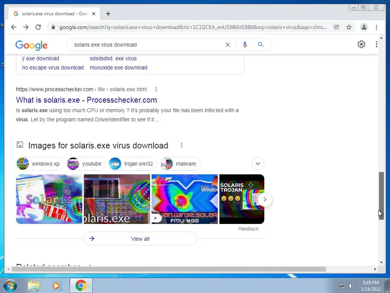Filter images by 'trojan win32' chip

133,164
